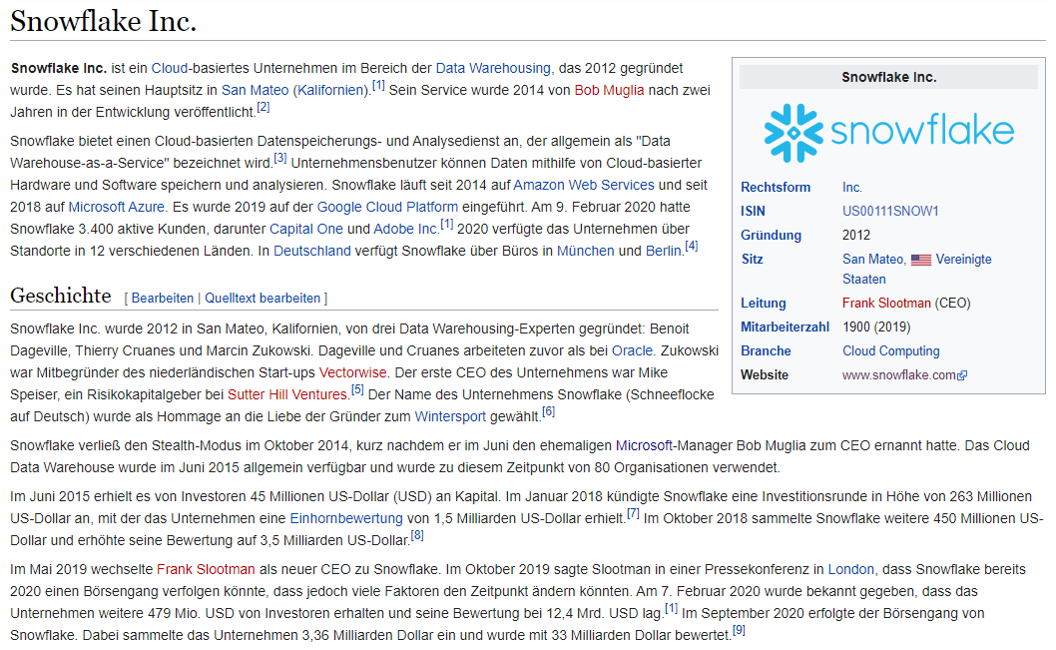Screen dimensions: 1056x650
Task: Click ISIN value US00111SNOW1
Action: 890,212
